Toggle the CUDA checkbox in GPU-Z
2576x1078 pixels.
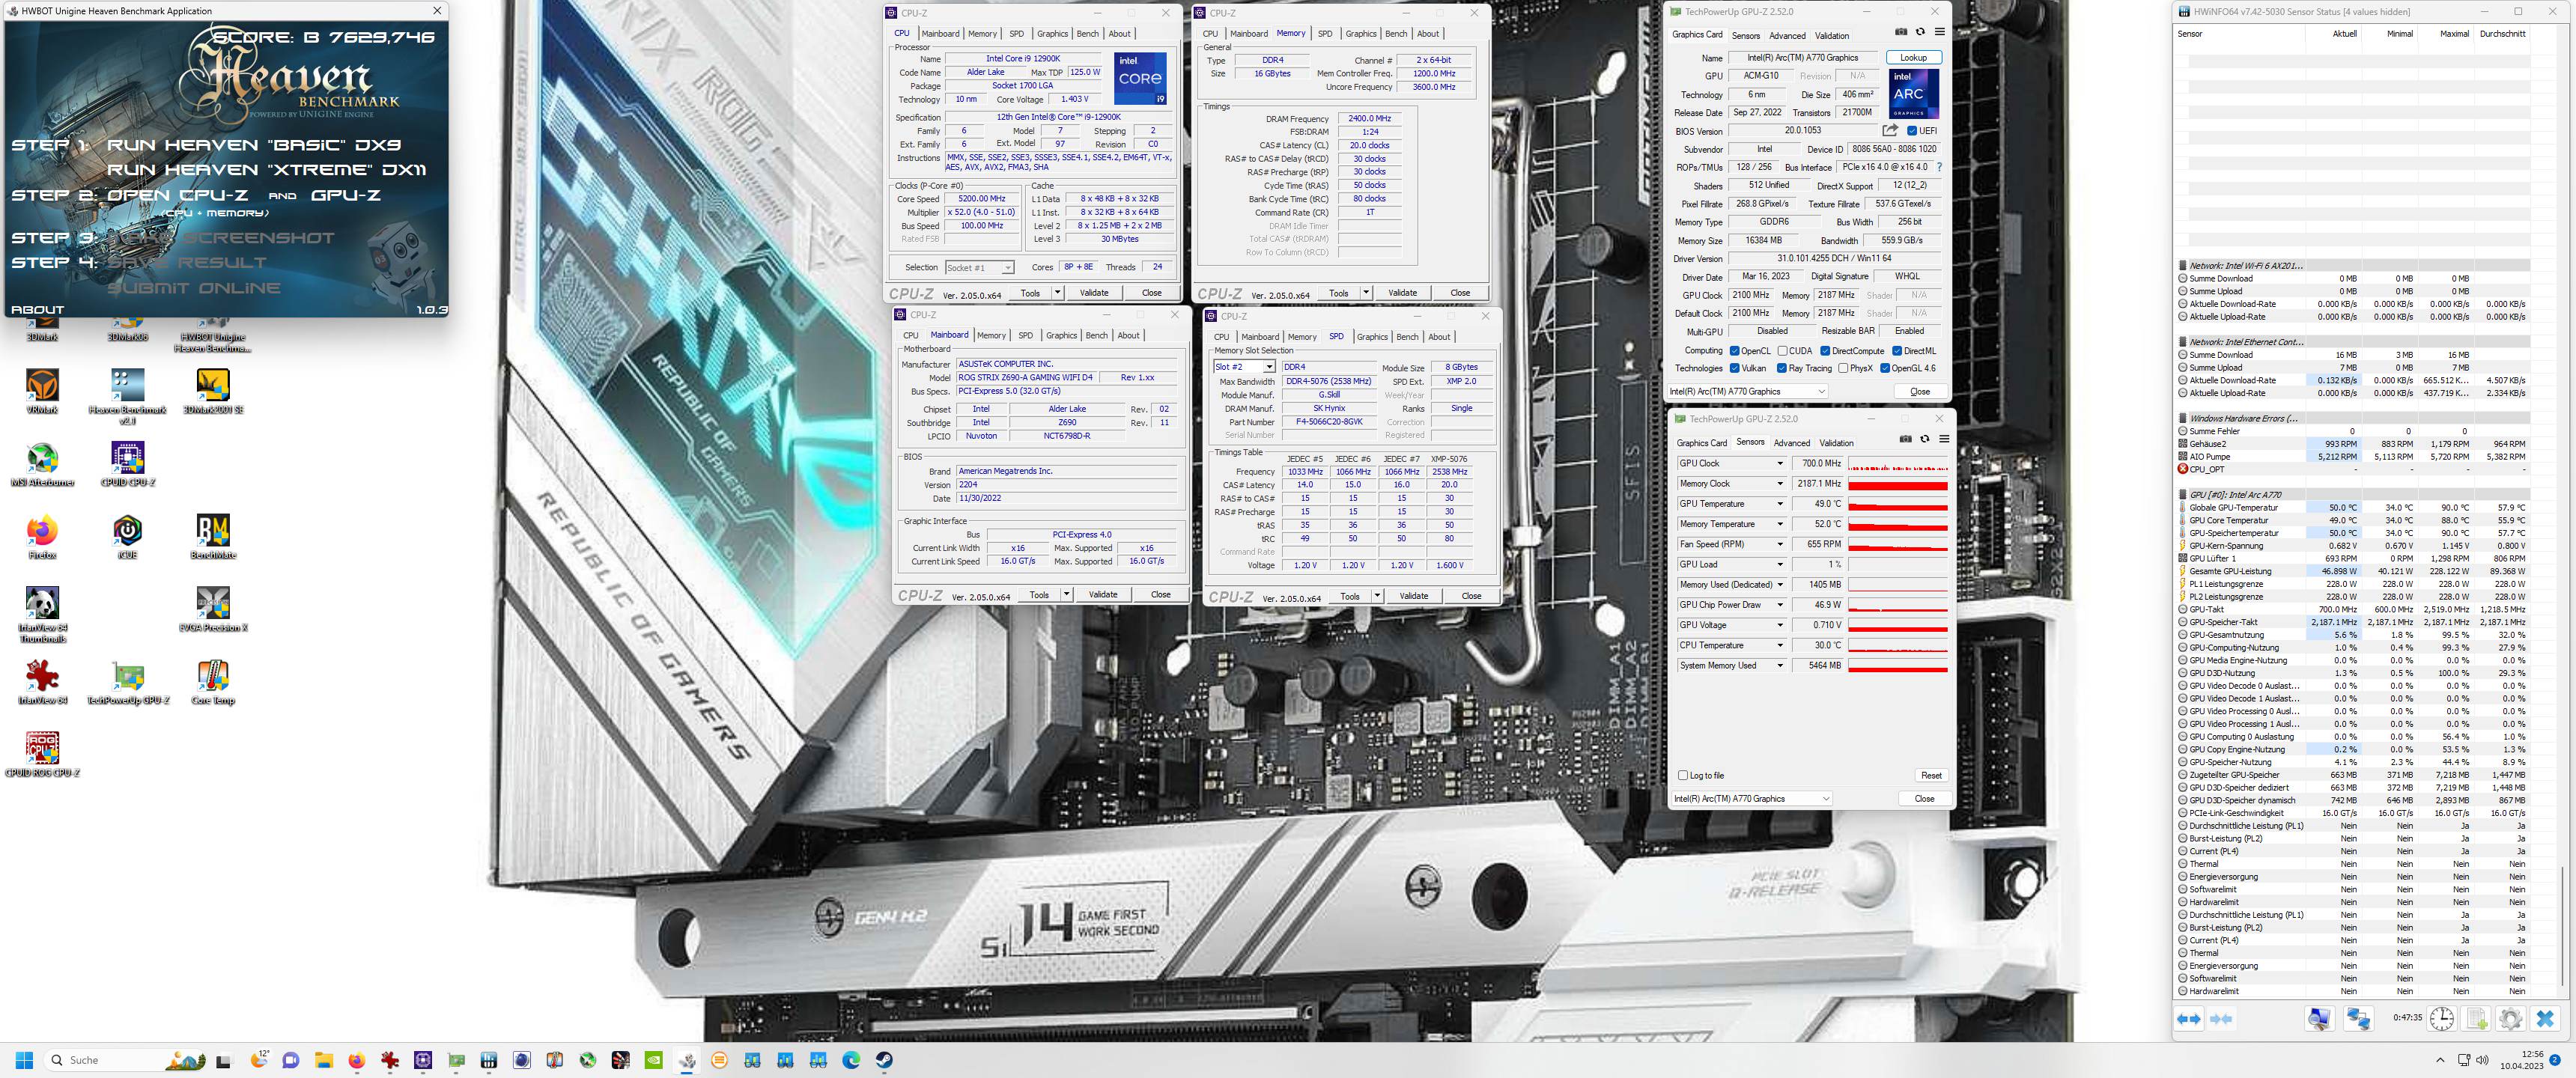click(x=1782, y=351)
